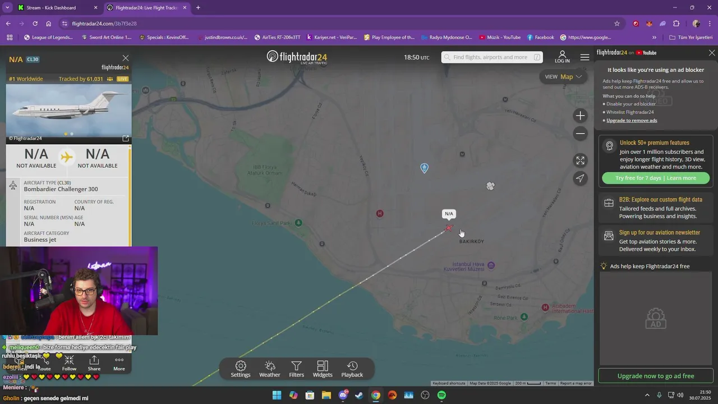Screen dimensions: 718x404
Task: Open the Chrome apps grid in bookmarks bar
Action: coord(10,38)
